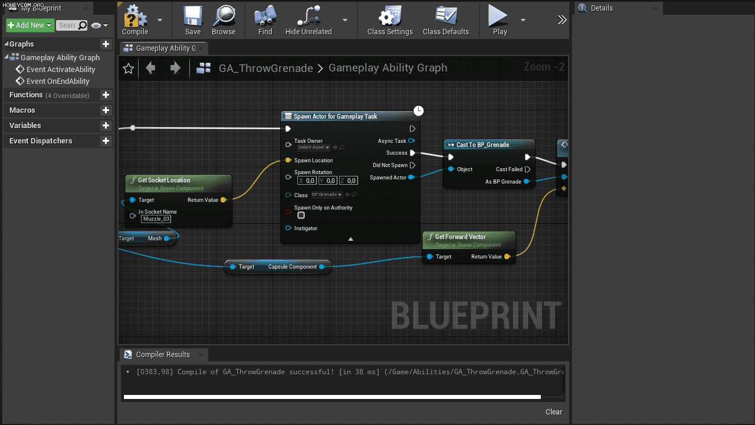
Task: Click Spawn Rotation X value field
Action: click(307, 181)
